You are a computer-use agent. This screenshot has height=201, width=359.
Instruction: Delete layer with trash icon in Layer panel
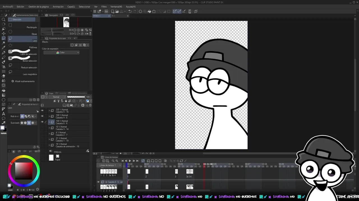[x=90, y=105]
